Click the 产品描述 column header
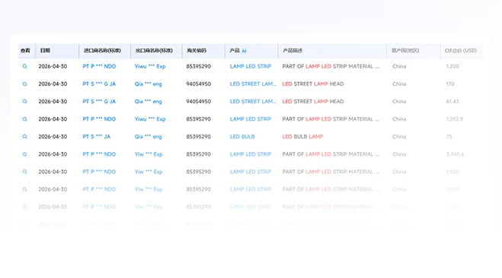This screenshot has width=502, height=278. pos(293,50)
